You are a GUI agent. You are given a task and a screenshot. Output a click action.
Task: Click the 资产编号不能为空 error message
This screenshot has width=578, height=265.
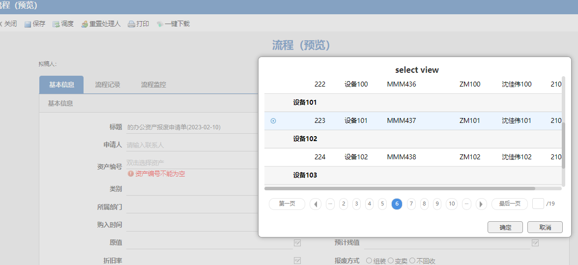pyautogui.click(x=156, y=174)
